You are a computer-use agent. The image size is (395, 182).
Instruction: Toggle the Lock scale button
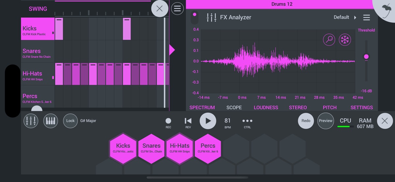point(70,121)
